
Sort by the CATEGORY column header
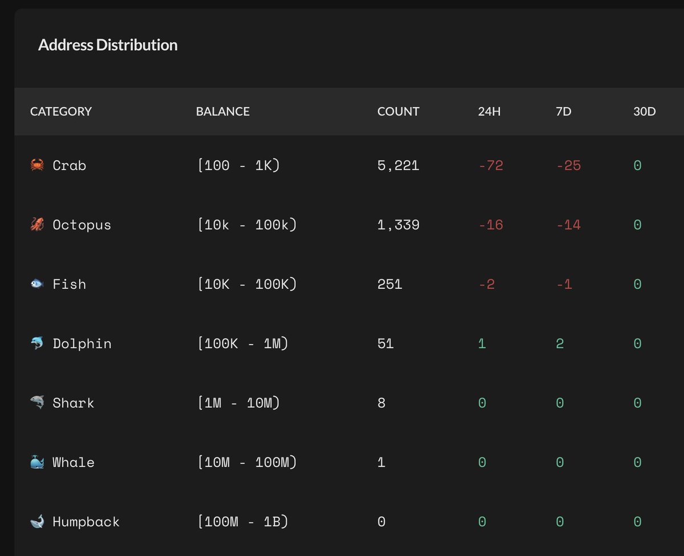[61, 112]
